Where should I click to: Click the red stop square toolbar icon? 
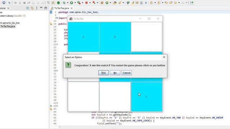tap(87, 3)
